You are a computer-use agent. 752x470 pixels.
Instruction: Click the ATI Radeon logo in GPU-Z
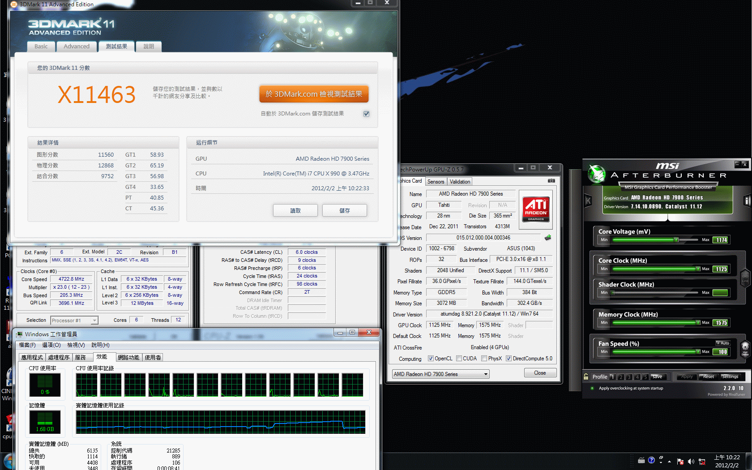(x=536, y=209)
